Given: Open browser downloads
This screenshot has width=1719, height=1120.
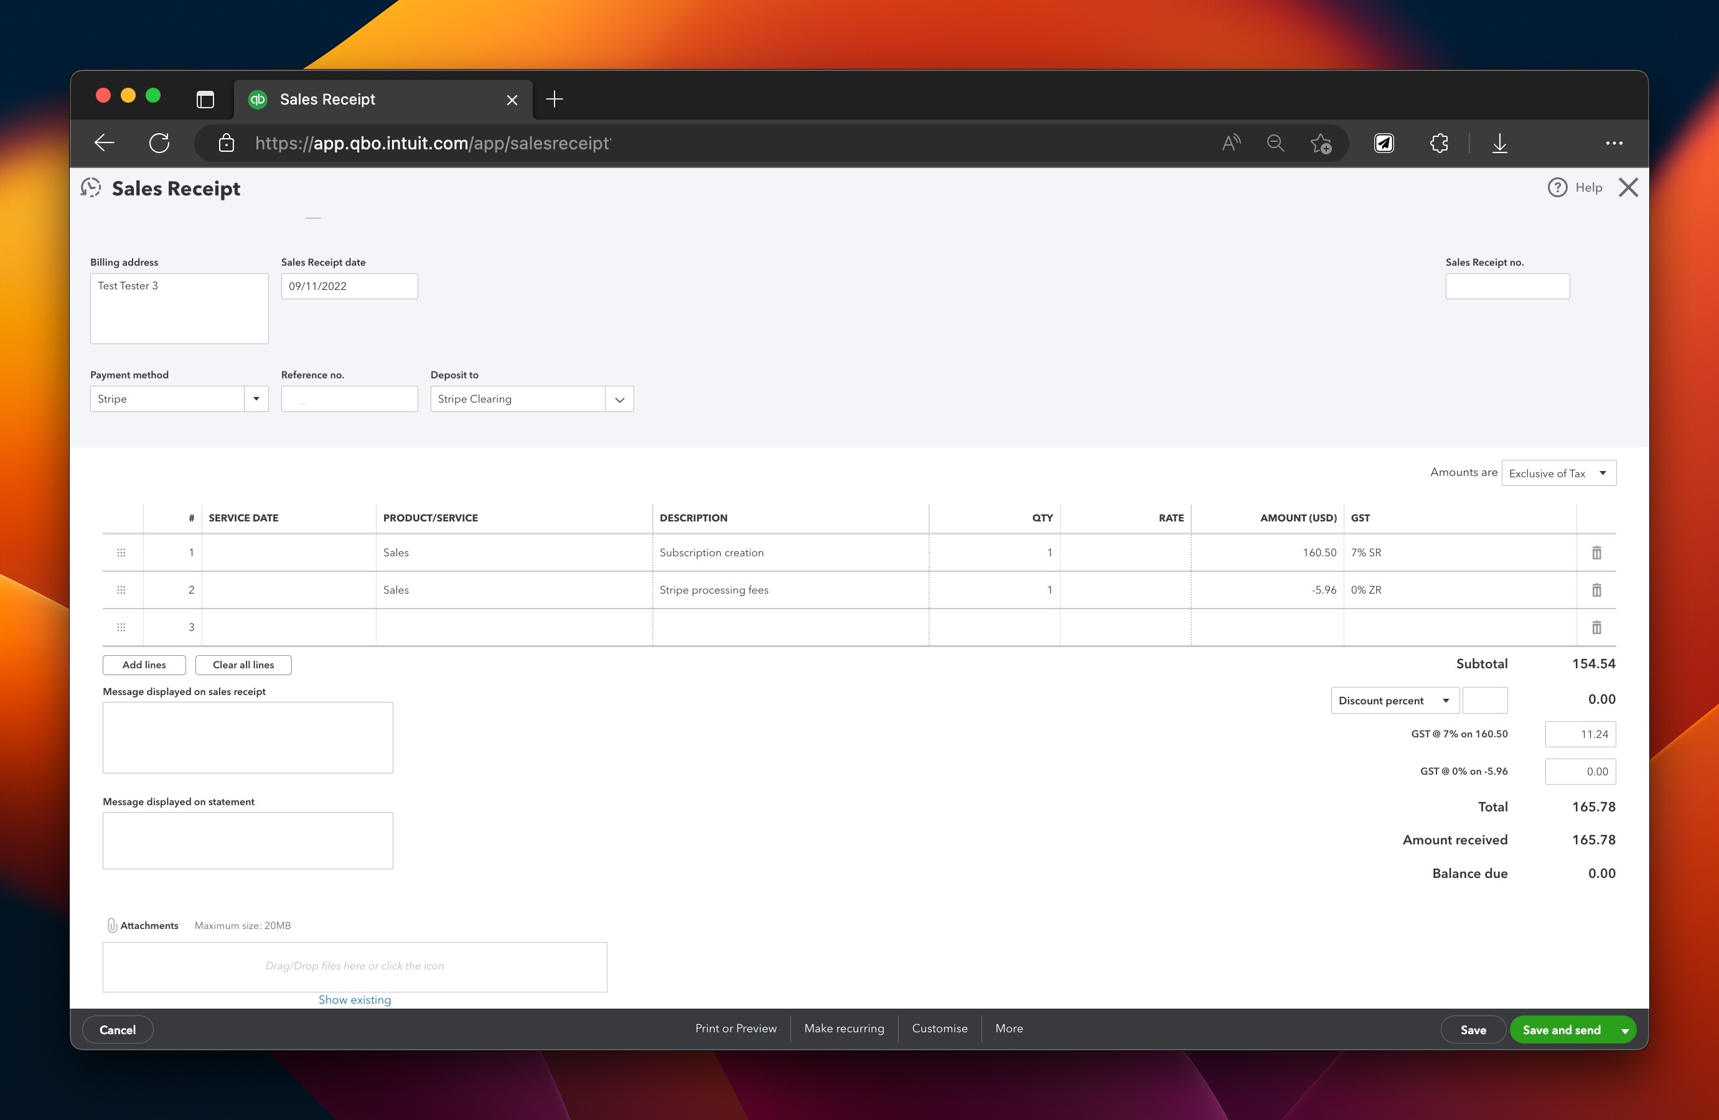Looking at the screenshot, I should 1499,143.
